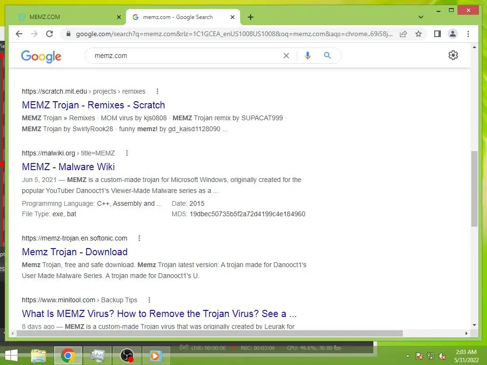
Task: Clear the search box text
Action: click(x=286, y=56)
